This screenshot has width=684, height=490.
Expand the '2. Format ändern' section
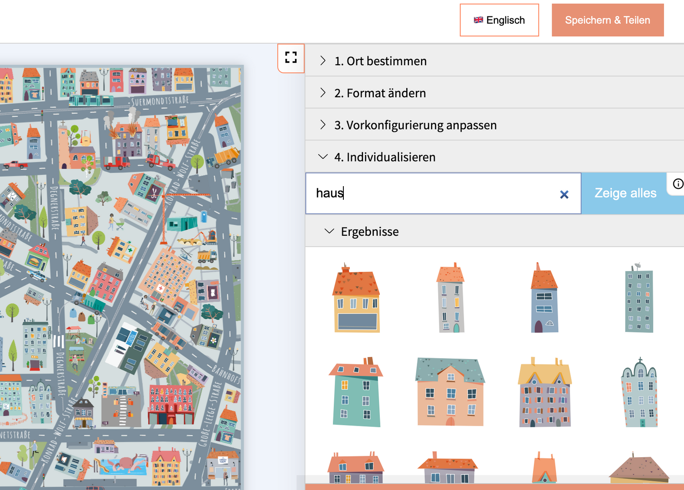[x=380, y=93]
